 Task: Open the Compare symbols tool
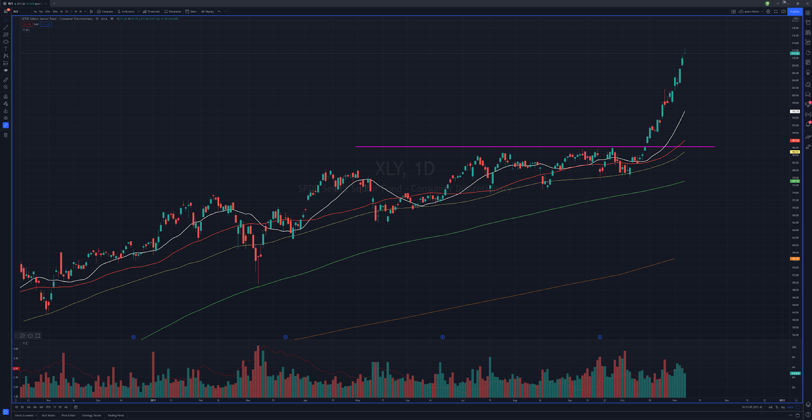click(x=105, y=11)
